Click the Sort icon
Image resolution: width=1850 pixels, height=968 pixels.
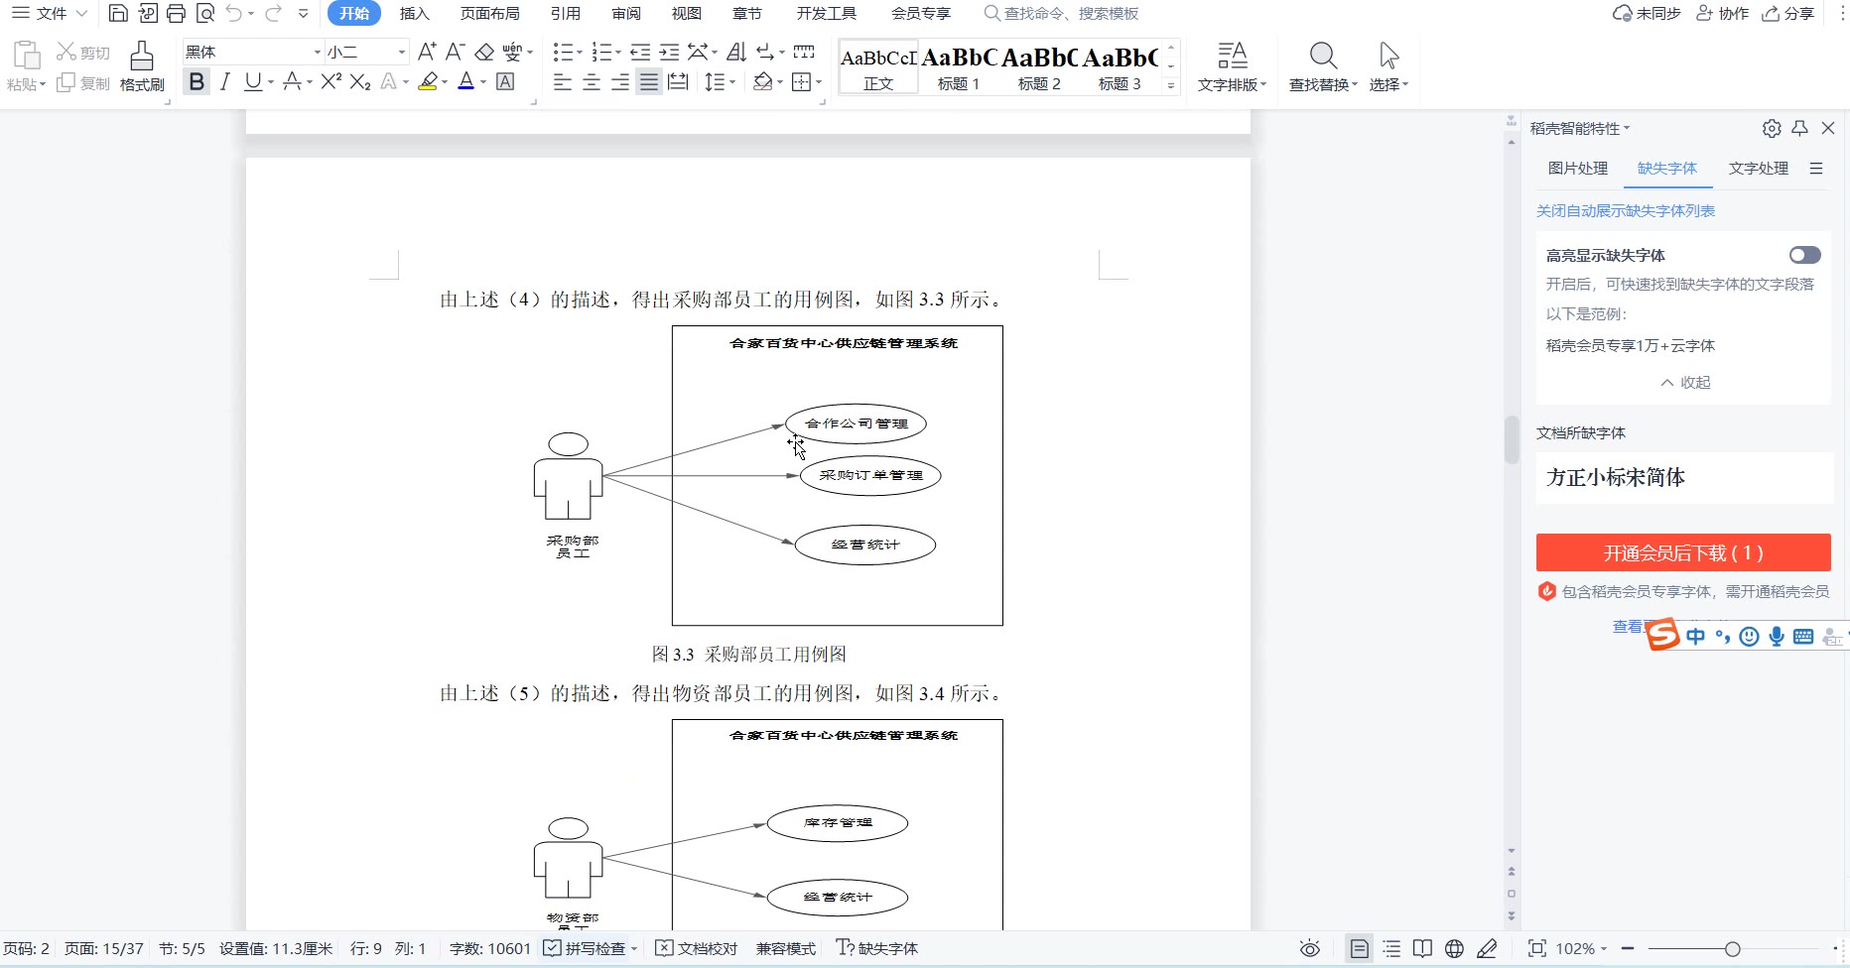(x=736, y=52)
